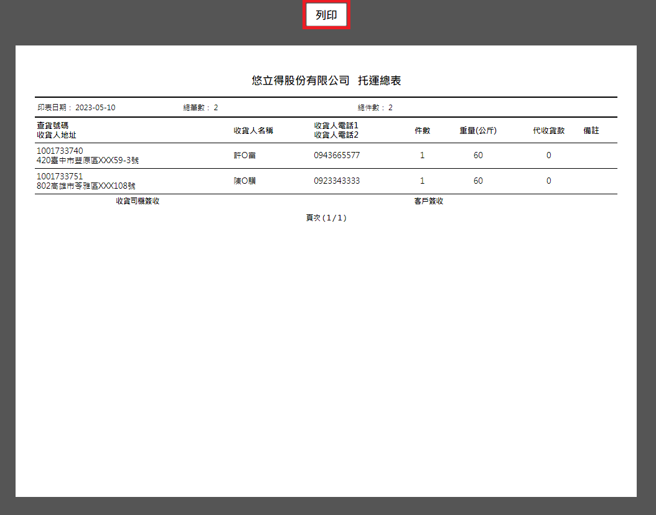Viewport: 656px width, 515px height.
Task: Click the 收貨司機簽收 signature label
Action: pyautogui.click(x=138, y=202)
